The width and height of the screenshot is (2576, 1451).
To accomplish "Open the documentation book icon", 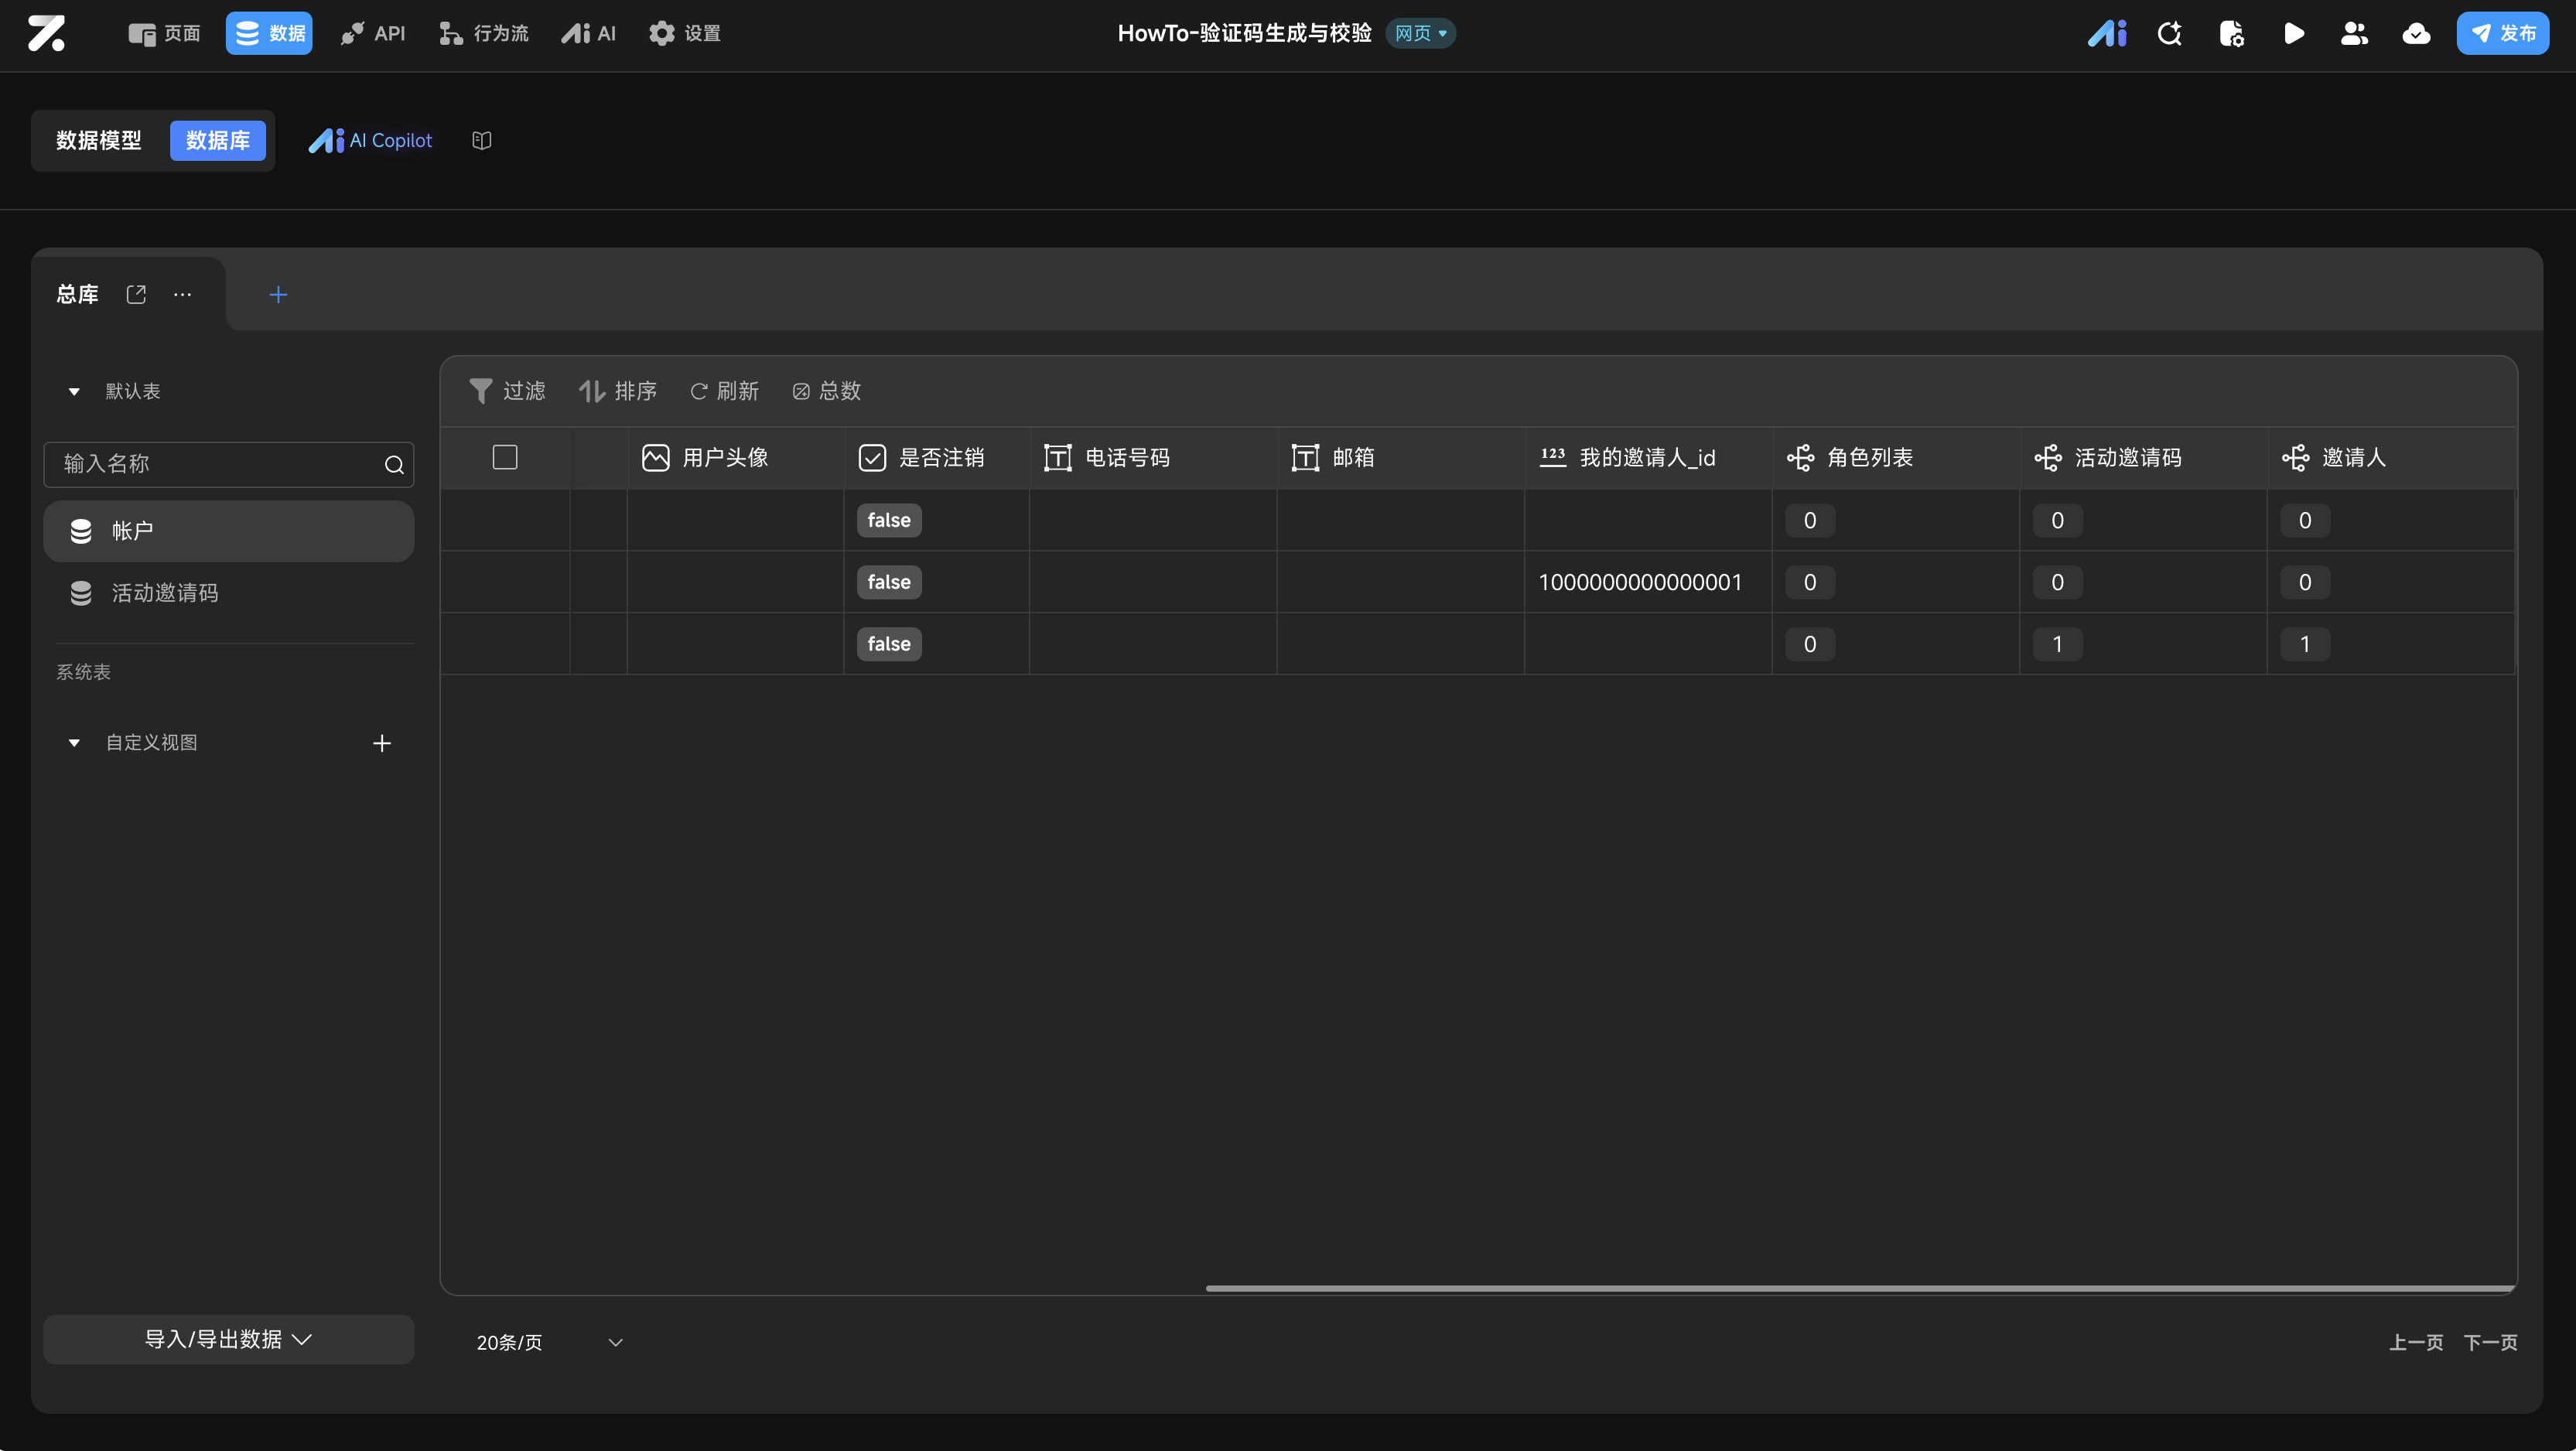I will [x=482, y=141].
